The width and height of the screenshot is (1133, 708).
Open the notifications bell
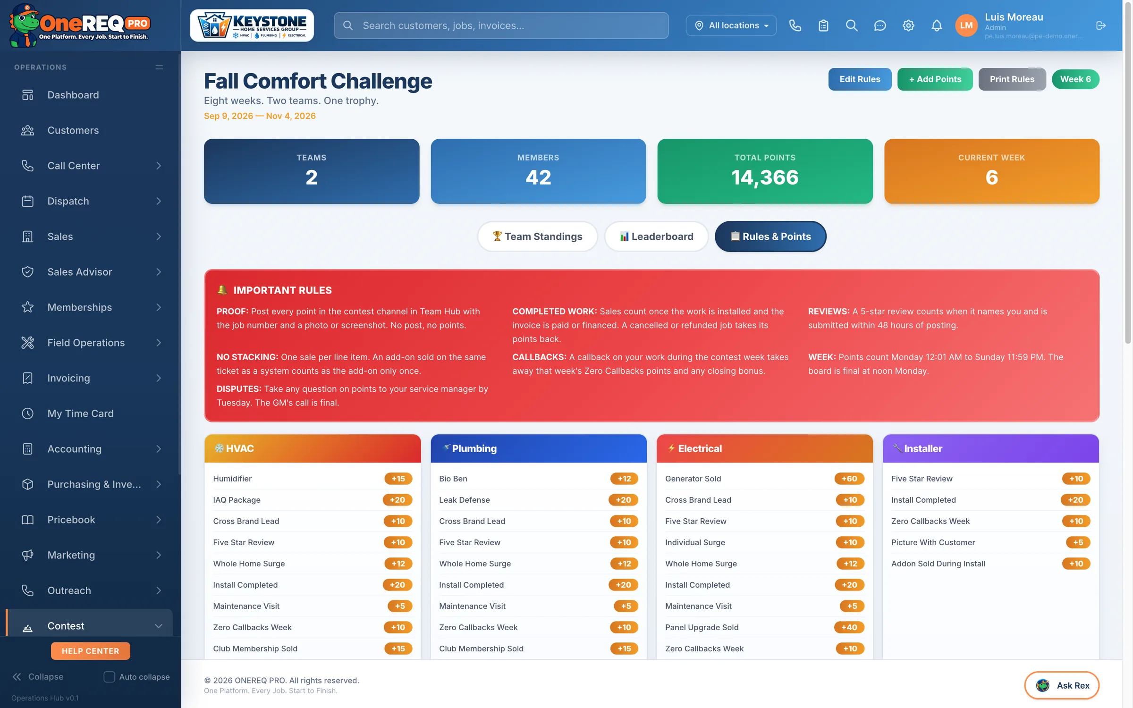(x=937, y=25)
